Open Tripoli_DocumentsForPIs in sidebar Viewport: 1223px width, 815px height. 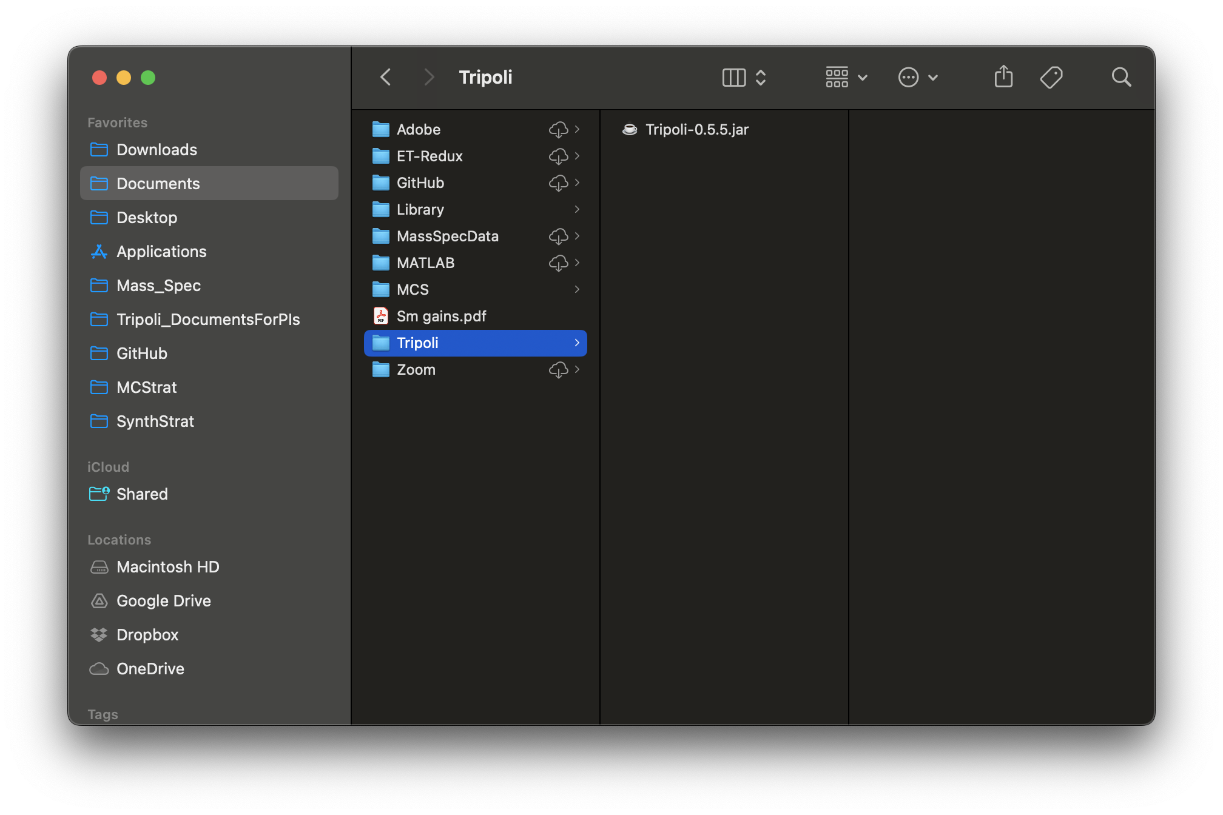[x=209, y=319]
